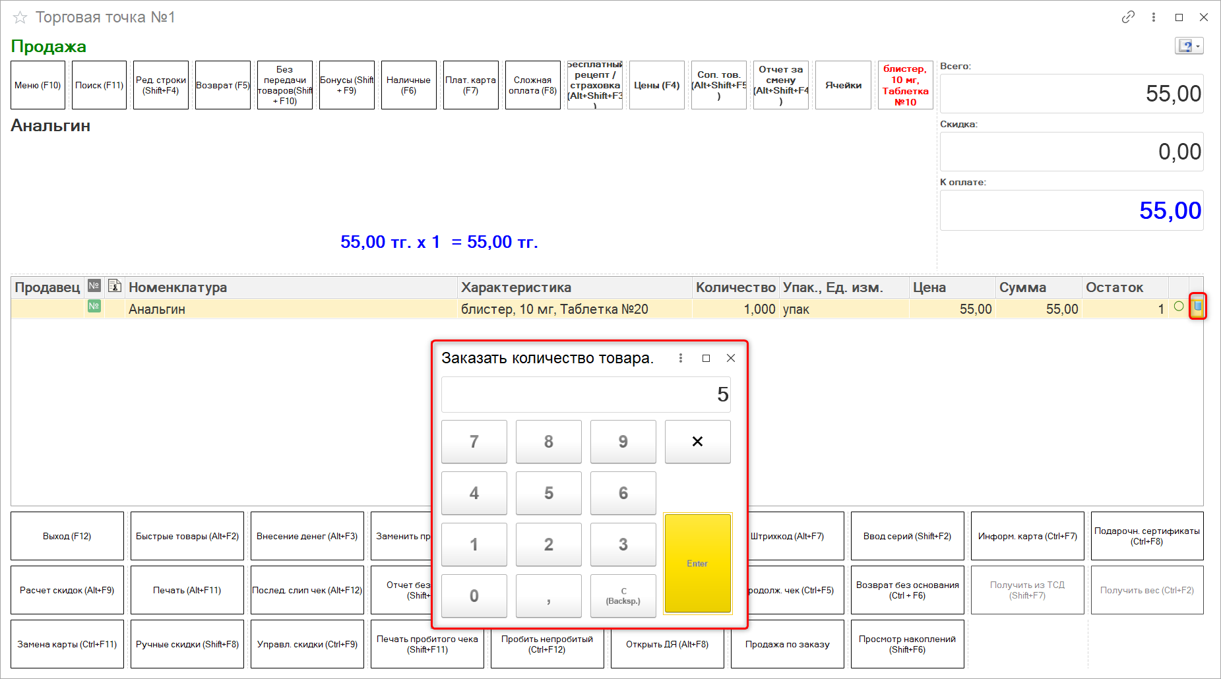Click the green № icon in Анальгин row
1221x679 pixels.
coord(94,307)
